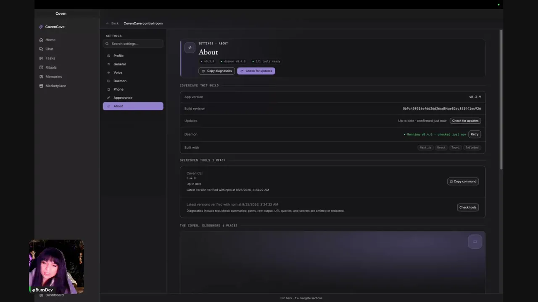The image size is (538, 302).
Task: Click 'Up to date · confirmed just now' text
Action: [x=422, y=121]
